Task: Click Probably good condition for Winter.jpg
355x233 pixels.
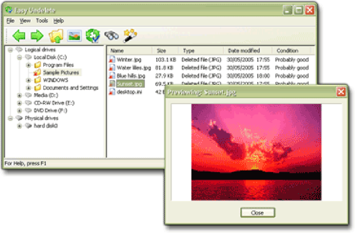Action: [292, 60]
